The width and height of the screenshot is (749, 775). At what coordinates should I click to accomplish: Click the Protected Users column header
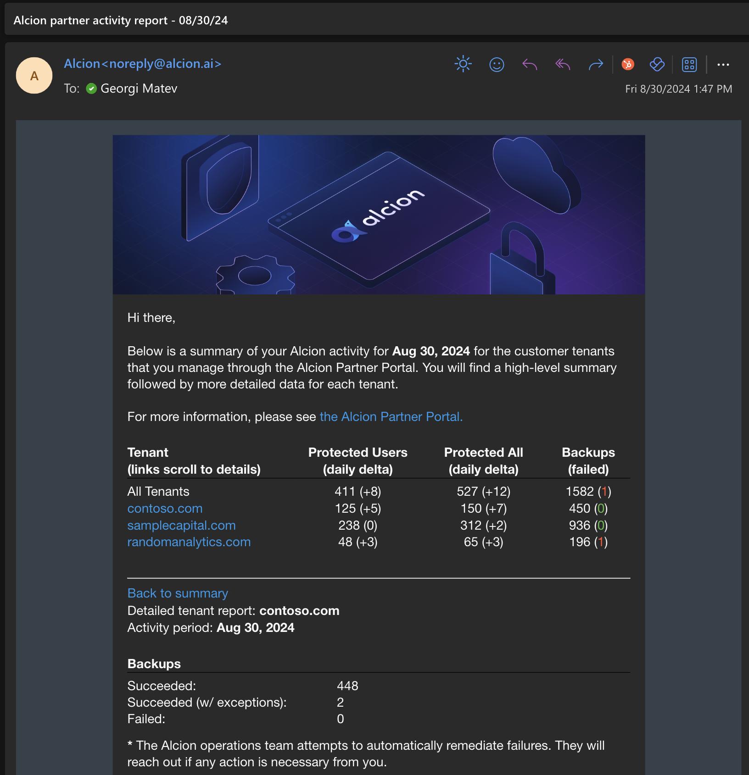point(358,460)
